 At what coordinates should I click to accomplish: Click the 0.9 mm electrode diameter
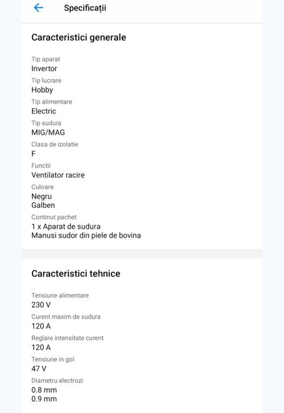44,399
